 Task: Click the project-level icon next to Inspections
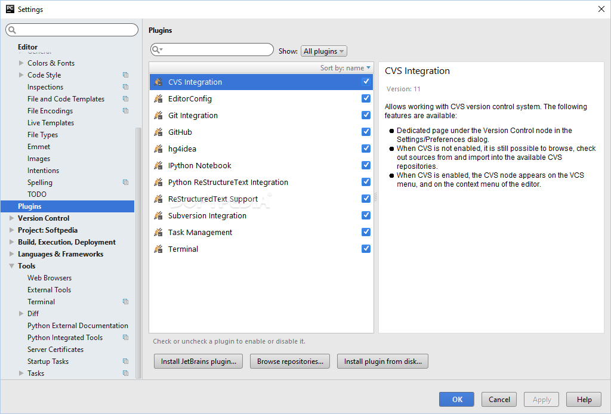click(x=125, y=87)
